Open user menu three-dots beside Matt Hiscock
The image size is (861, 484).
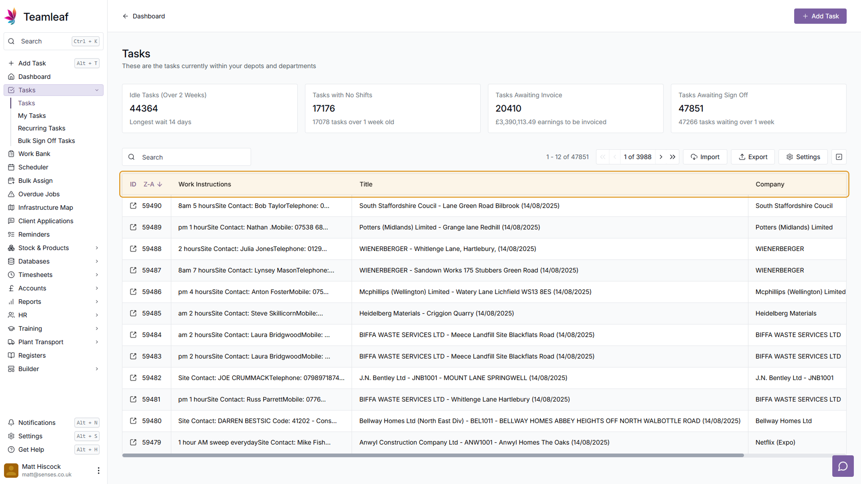click(x=99, y=471)
